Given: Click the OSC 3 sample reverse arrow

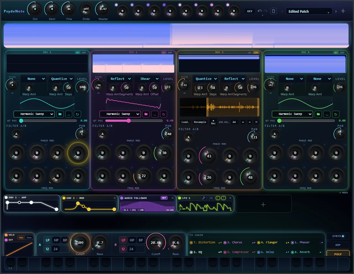Looking at the screenshot, I should (250, 122).
